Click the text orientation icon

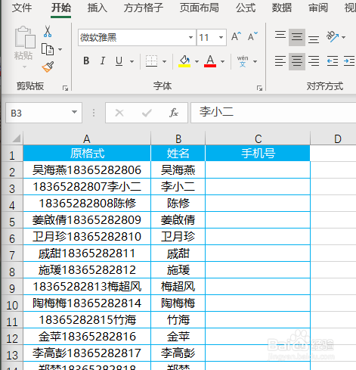click(333, 37)
